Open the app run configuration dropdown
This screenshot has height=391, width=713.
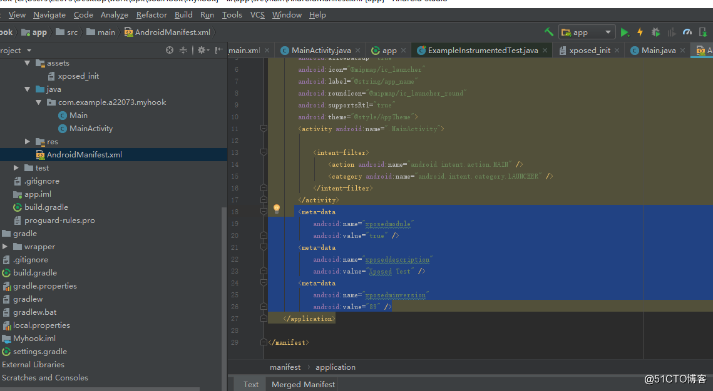(x=587, y=32)
